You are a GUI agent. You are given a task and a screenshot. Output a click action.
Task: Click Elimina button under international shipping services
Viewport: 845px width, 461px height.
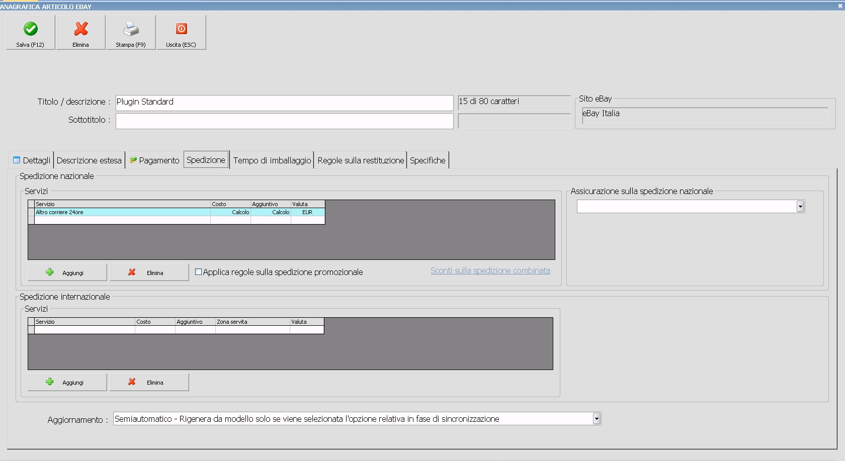(149, 382)
